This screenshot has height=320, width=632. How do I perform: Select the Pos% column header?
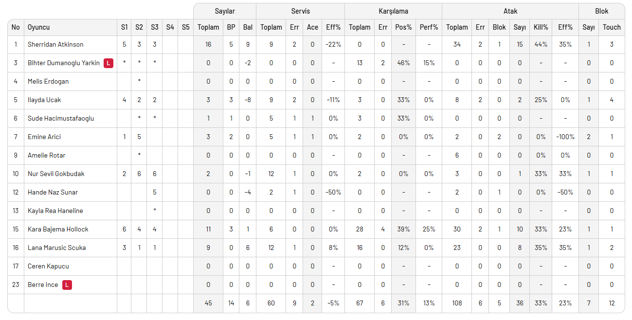[403, 27]
